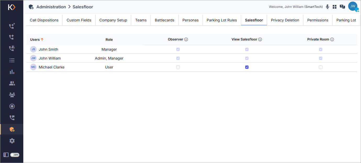The width and height of the screenshot is (361, 163).
Task: Toggle Private Room checkbox for John William
Action: 321,58
